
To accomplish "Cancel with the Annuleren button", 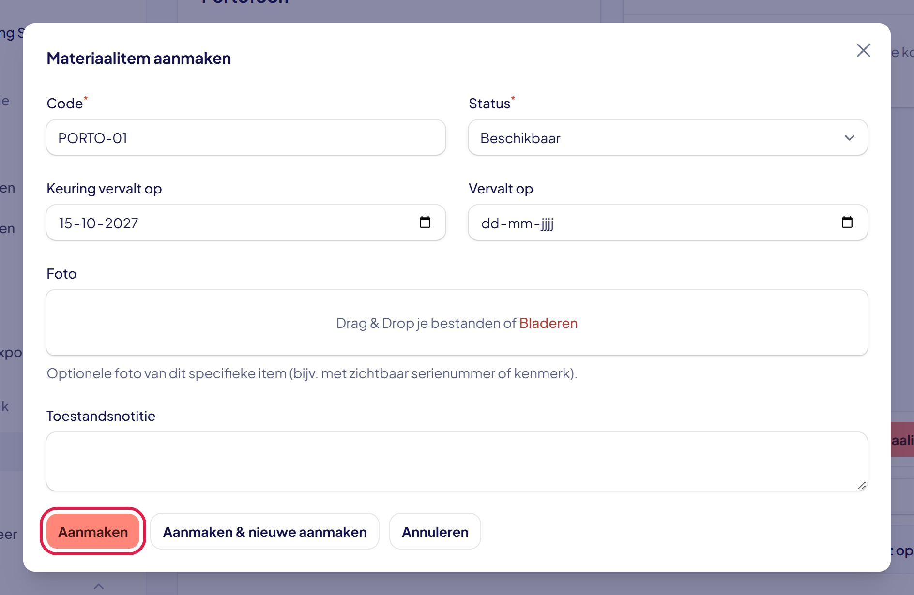I will pyautogui.click(x=435, y=532).
